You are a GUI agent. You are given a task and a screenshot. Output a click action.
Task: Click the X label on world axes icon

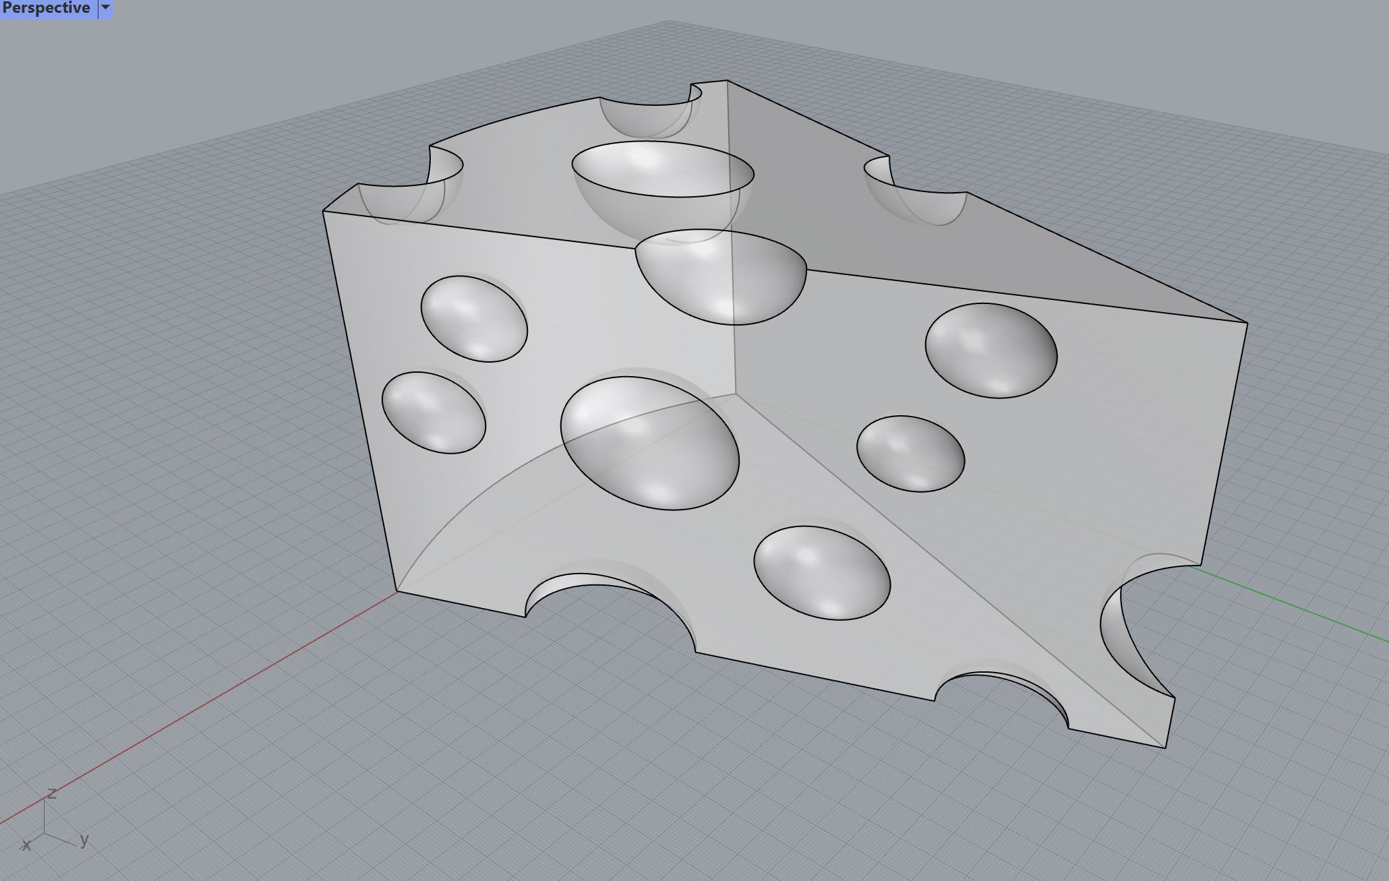pyautogui.click(x=26, y=845)
